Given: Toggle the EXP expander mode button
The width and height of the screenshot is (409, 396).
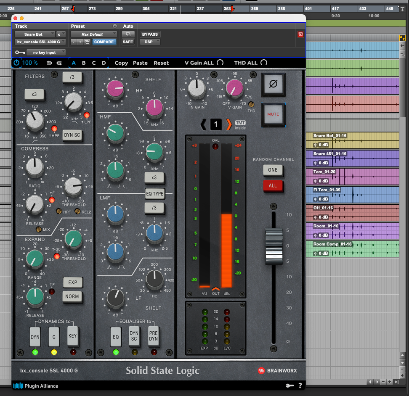Looking at the screenshot, I should pos(73,282).
